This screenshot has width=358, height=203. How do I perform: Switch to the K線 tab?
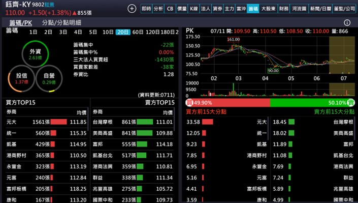coord(194,9)
